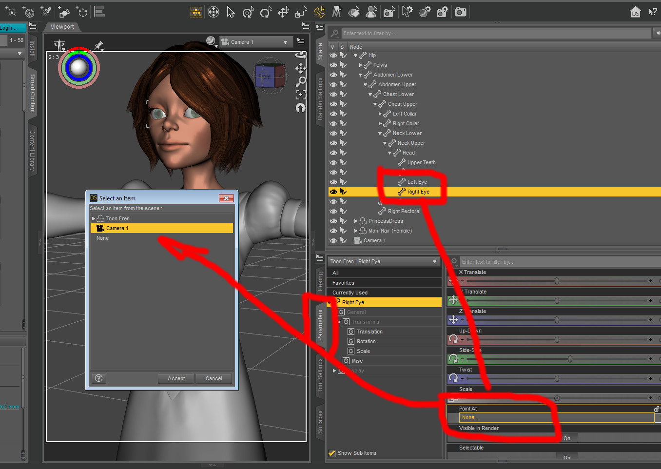The image size is (661, 469).
Task: Click the pin icon above the viewport
Action: [98, 46]
